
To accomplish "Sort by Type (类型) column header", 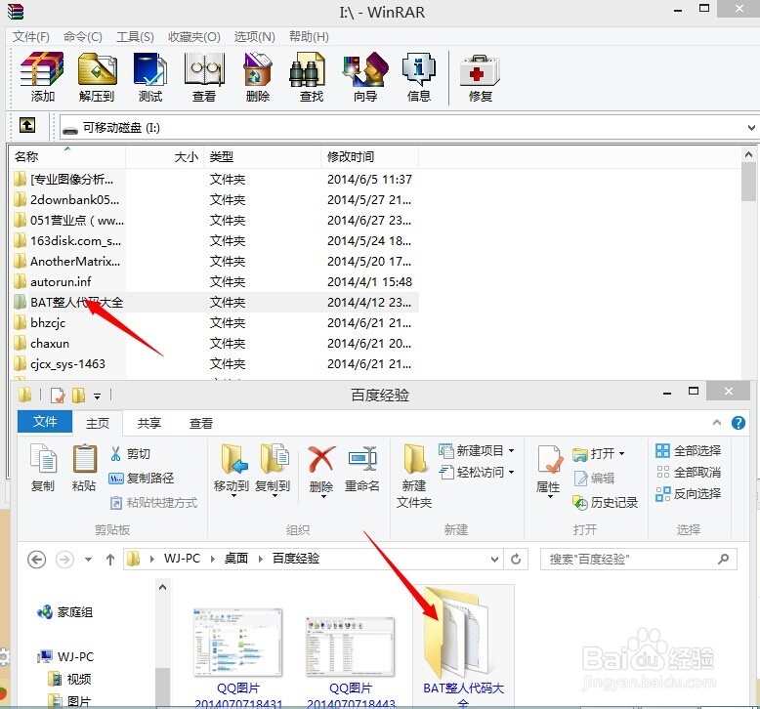I will click(x=262, y=157).
